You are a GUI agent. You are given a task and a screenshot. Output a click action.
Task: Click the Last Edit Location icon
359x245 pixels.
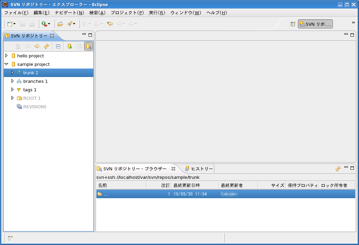(110, 24)
